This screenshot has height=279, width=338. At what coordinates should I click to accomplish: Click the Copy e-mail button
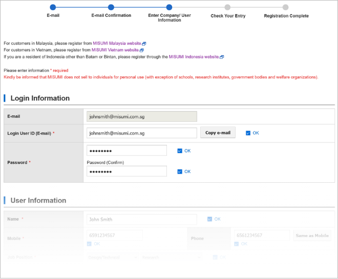[x=218, y=133]
